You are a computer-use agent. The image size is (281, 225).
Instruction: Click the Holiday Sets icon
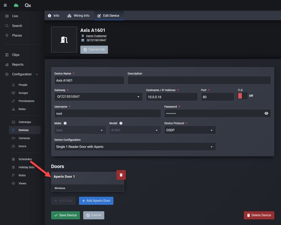13,167
